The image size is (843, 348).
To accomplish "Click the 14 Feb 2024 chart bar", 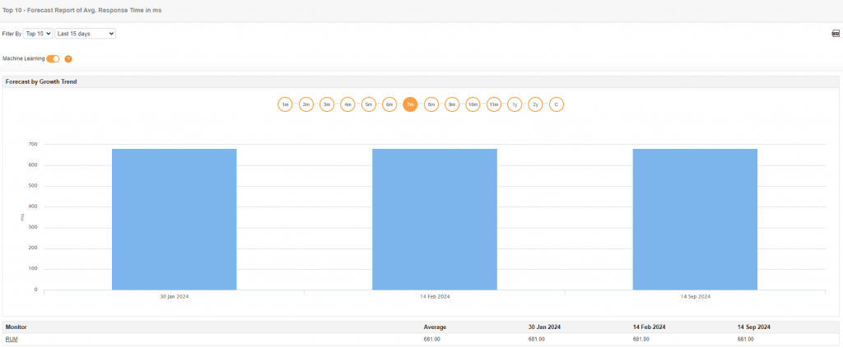I will (434, 219).
